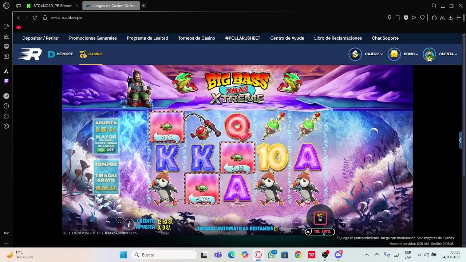The height and width of the screenshot is (262, 466).
Task: Show hidden system tray icons chevron
Action: click(367, 255)
